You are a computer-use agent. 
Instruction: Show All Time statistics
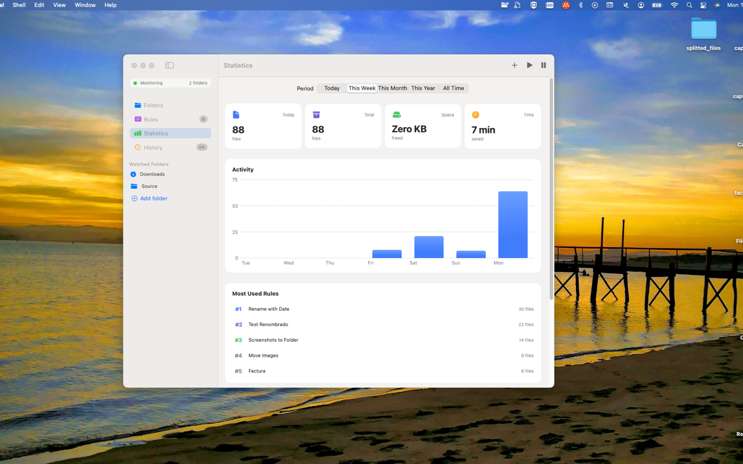pyautogui.click(x=453, y=88)
